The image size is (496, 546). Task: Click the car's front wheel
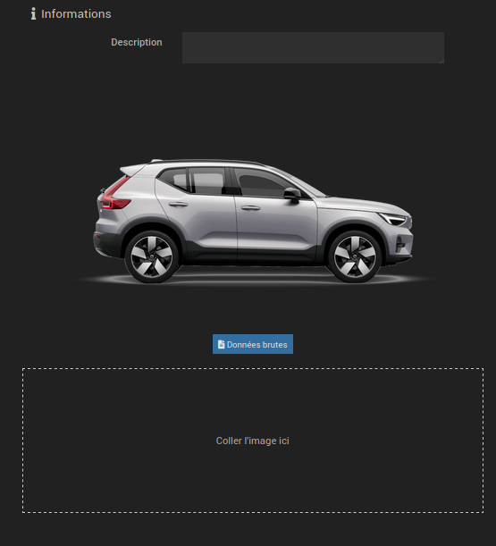point(355,256)
